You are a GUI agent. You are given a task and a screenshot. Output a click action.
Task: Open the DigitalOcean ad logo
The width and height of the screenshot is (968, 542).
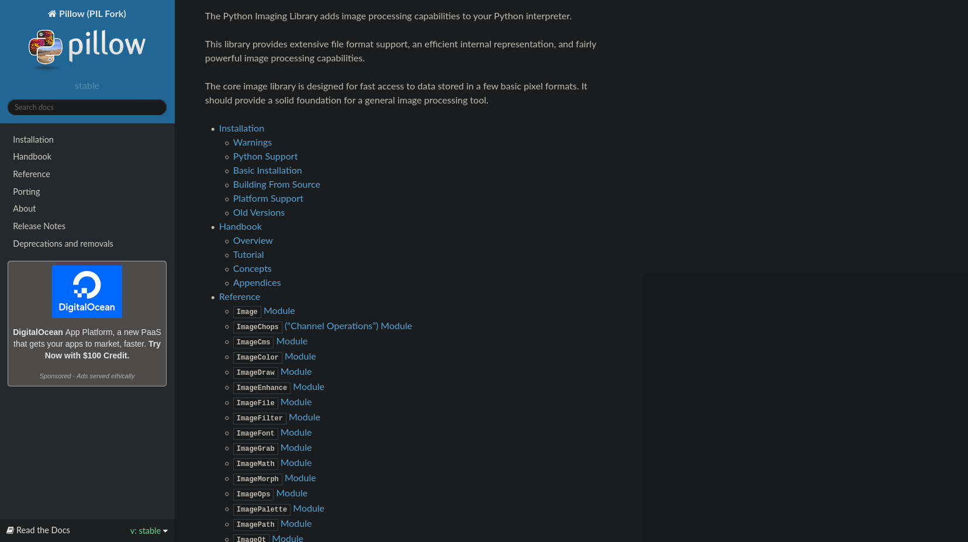[87, 292]
